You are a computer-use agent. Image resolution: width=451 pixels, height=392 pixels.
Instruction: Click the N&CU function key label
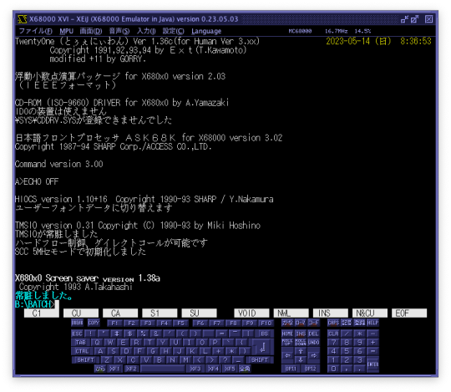pyautogui.click(x=370, y=313)
